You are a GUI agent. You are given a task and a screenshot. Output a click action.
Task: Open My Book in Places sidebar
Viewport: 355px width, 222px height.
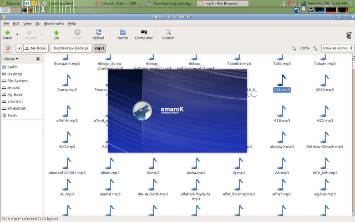(12, 95)
